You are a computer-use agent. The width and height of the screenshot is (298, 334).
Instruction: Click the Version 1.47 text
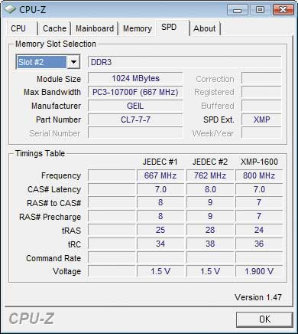point(258,297)
